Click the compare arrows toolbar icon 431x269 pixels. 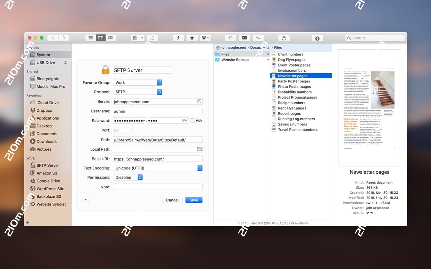[x=258, y=38]
